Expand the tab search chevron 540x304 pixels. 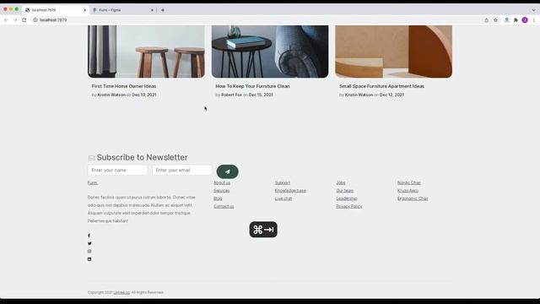coord(533,10)
